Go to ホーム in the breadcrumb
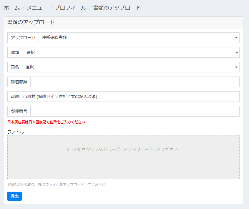This screenshot has height=209, width=249. 12,8
